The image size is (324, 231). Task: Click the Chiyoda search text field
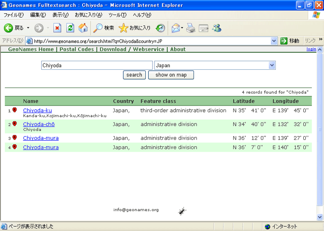click(97, 65)
